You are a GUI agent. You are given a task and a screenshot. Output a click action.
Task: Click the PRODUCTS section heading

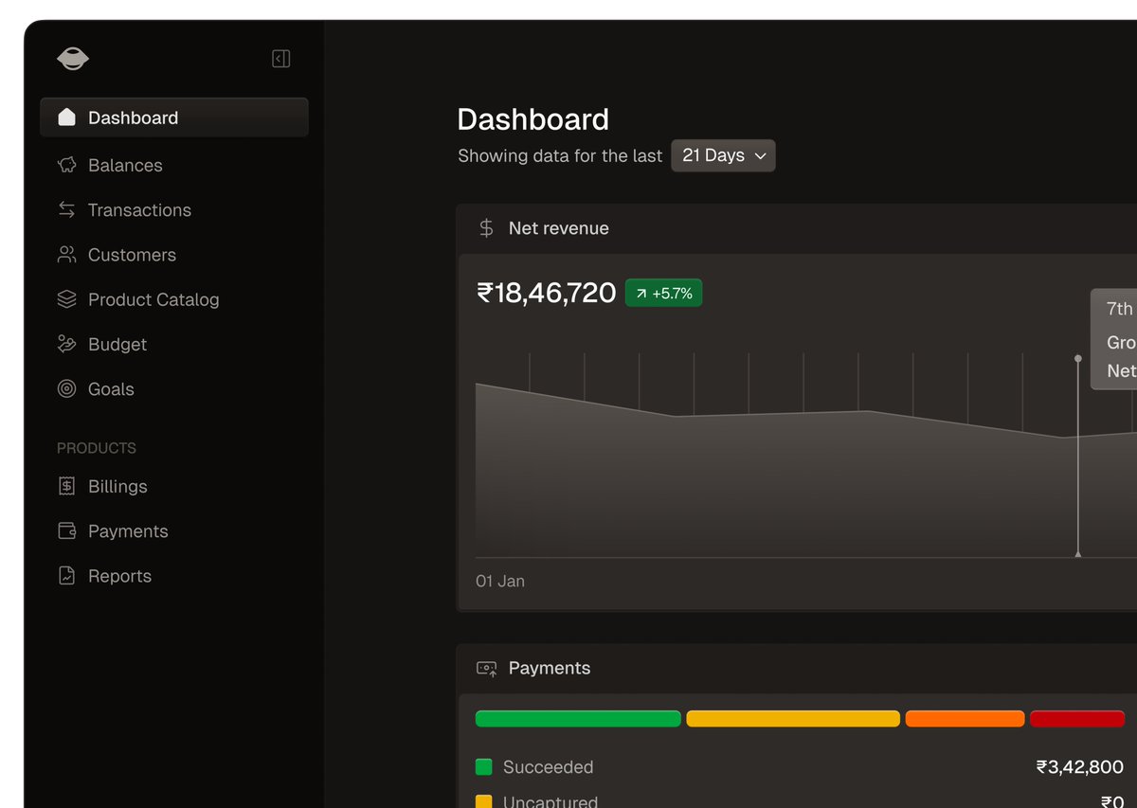97,448
